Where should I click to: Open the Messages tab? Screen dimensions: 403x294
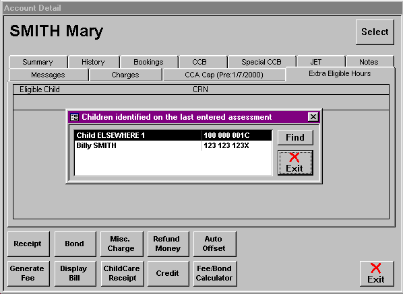[x=49, y=75]
